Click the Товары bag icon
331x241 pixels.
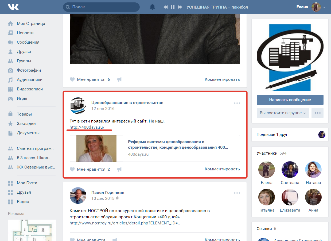click(x=10, y=114)
